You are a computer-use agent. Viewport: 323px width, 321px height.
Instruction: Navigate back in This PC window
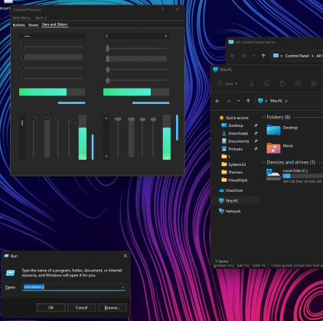point(217,101)
